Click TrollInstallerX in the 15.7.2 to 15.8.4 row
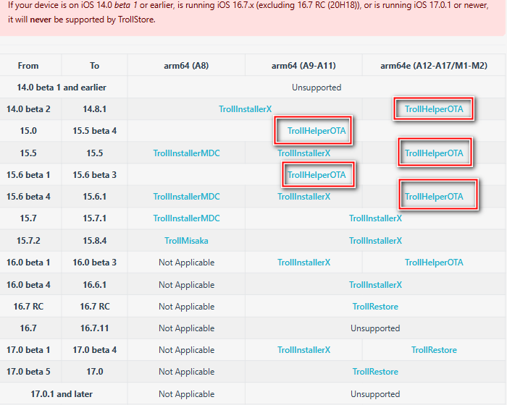This screenshot has height=405, width=507. [375, 241]
